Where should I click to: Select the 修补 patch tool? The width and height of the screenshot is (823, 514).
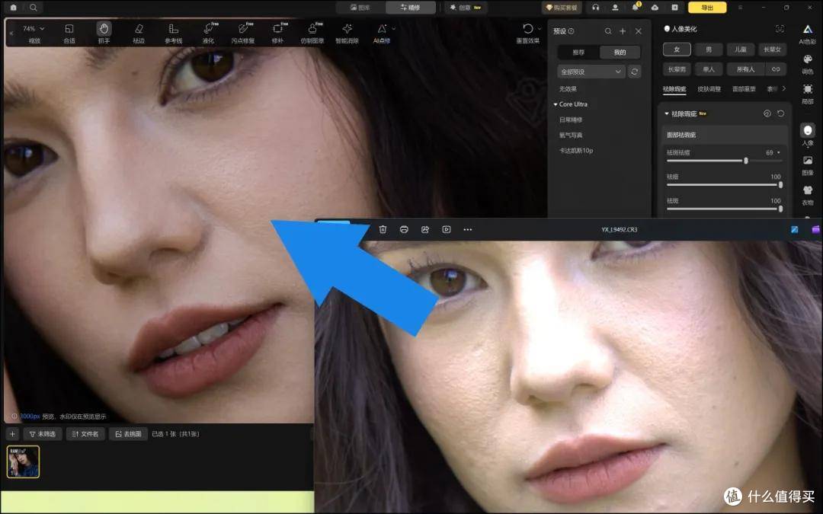277,33
